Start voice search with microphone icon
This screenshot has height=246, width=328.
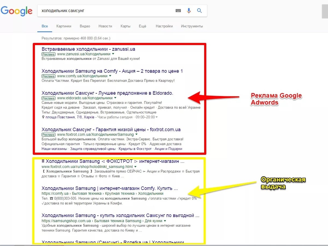click(189, 11)
